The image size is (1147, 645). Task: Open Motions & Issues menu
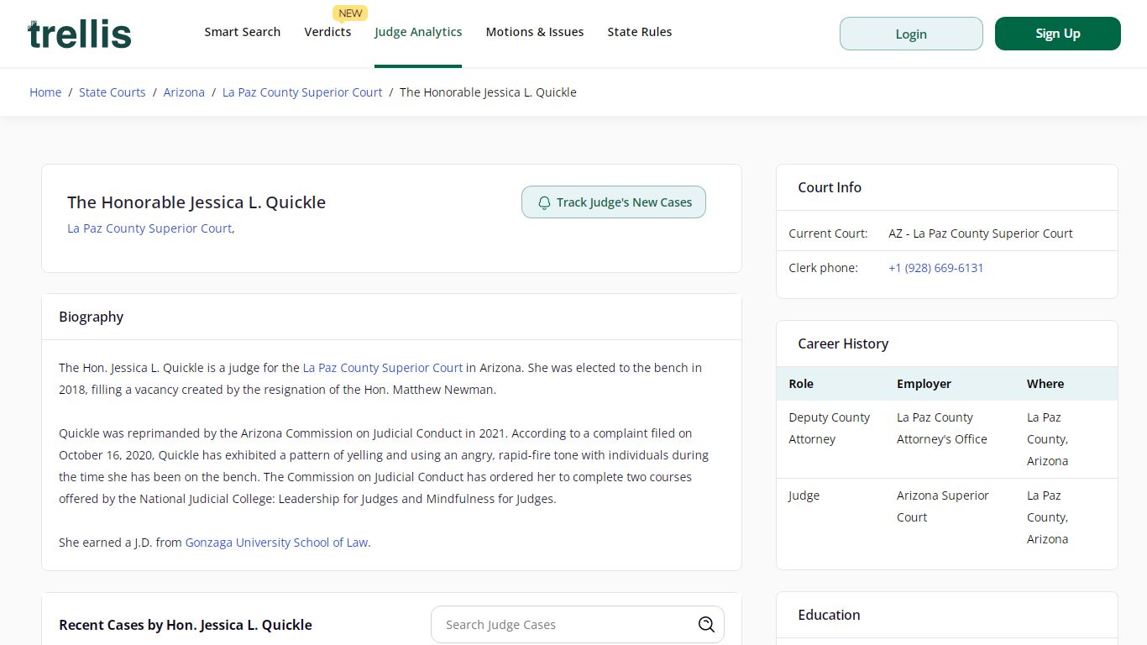(x=535, y=32)
